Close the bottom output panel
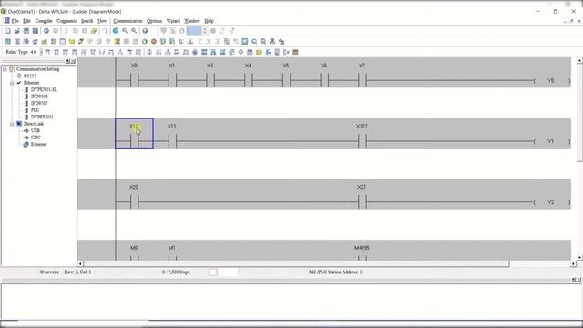The image size is (583, 328). (579, 280)
